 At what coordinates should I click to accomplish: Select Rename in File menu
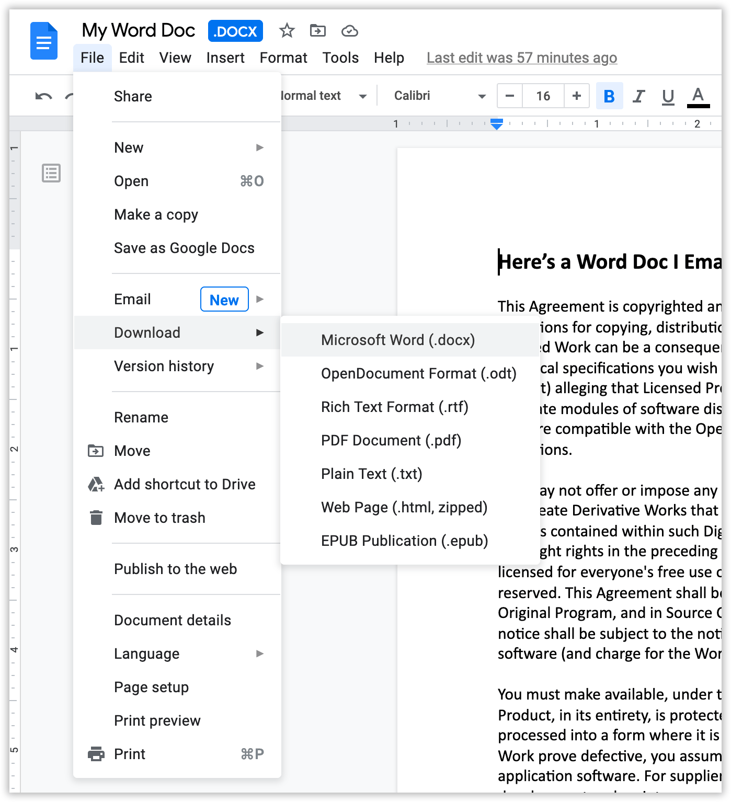[177, 417]
